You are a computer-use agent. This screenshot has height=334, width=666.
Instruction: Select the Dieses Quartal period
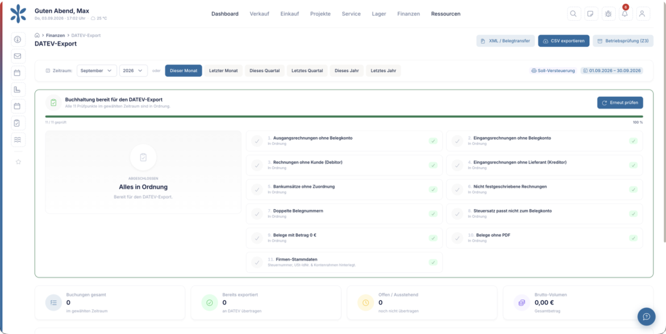(x=265, y=70)
